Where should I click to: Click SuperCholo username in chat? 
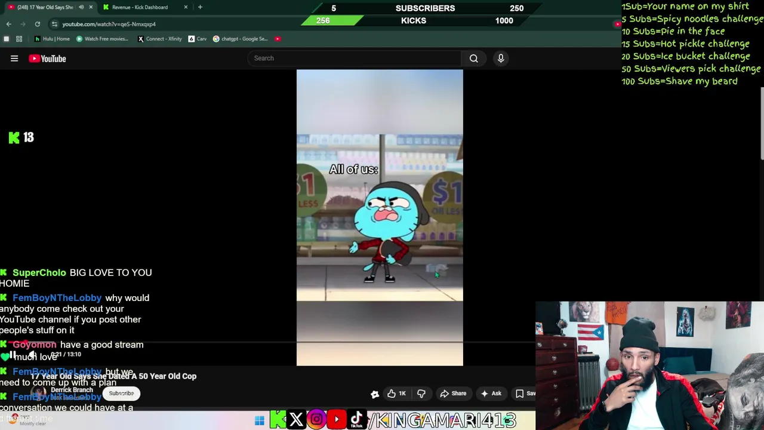(x=39, y=273)
